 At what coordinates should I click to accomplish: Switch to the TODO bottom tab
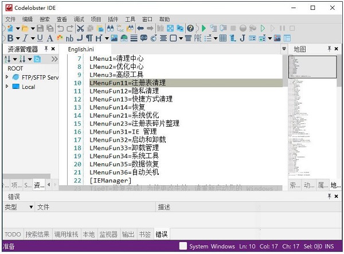point(13,235)
